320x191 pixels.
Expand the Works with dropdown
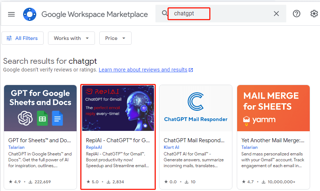tap(71, 38)
